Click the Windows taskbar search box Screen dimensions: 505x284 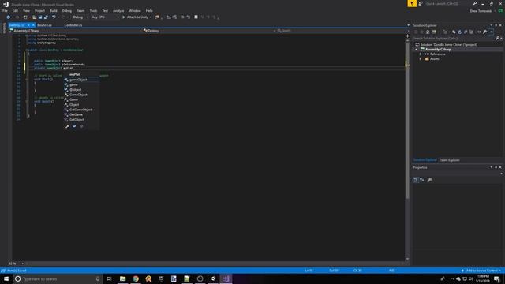tap(58, 278)
